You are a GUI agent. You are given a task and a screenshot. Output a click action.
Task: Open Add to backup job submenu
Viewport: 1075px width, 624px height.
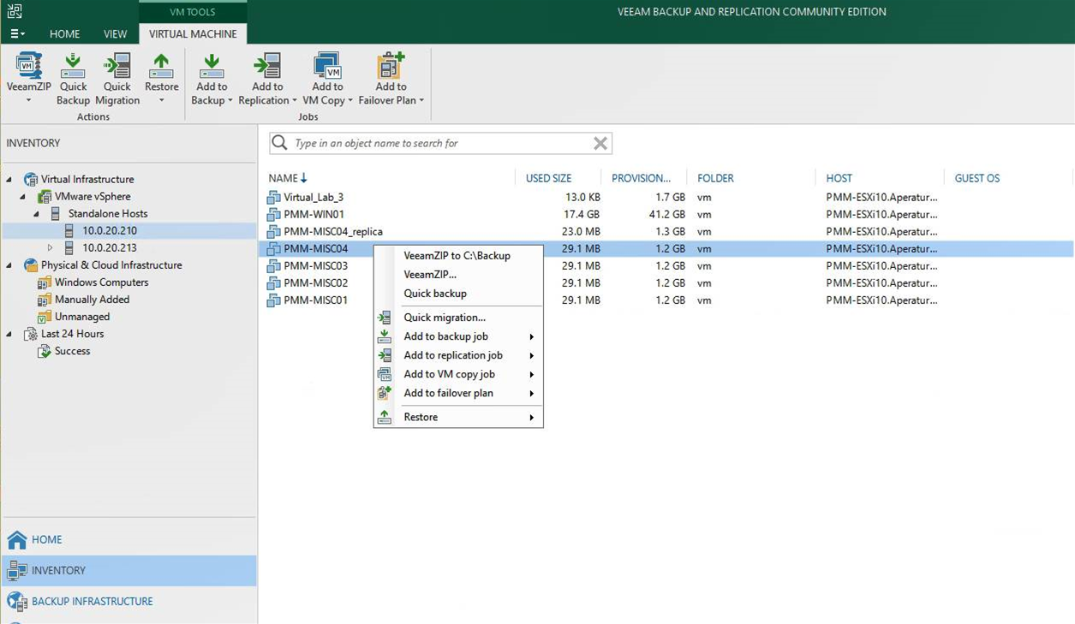pyautogui.click(x=458, y=336)
